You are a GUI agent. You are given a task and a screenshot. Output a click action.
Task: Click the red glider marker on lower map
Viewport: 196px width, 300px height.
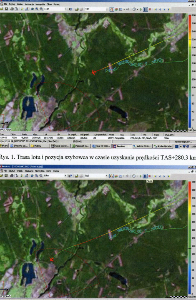pos(51,260)
